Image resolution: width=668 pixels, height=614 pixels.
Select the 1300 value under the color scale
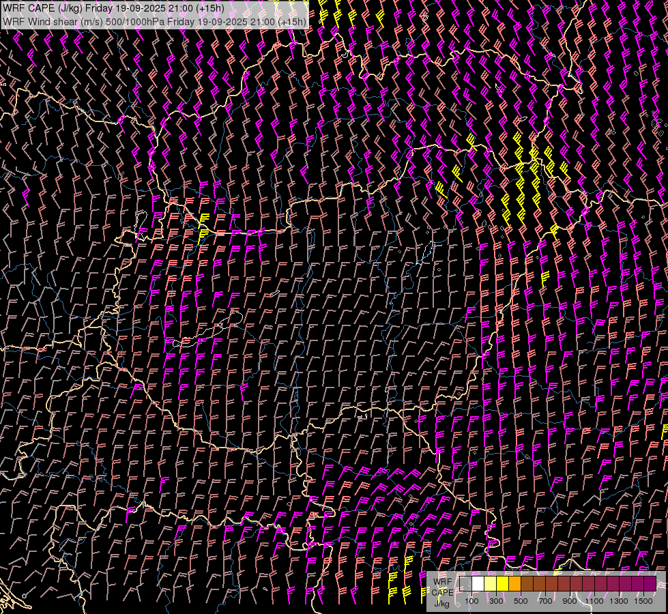click(x=619, y=601)
